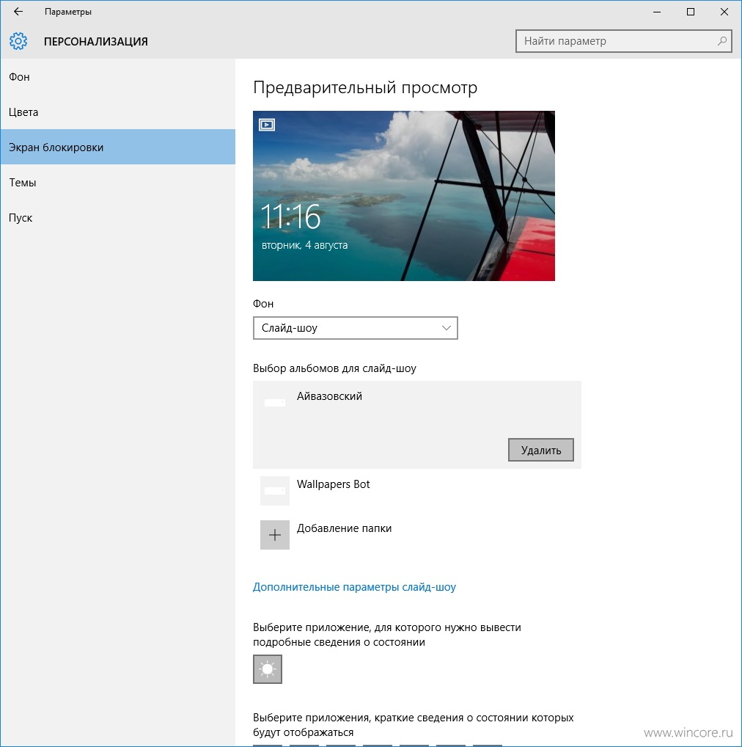
Task: Click the Айвазовский folder icon
Action: click(275, 403)
